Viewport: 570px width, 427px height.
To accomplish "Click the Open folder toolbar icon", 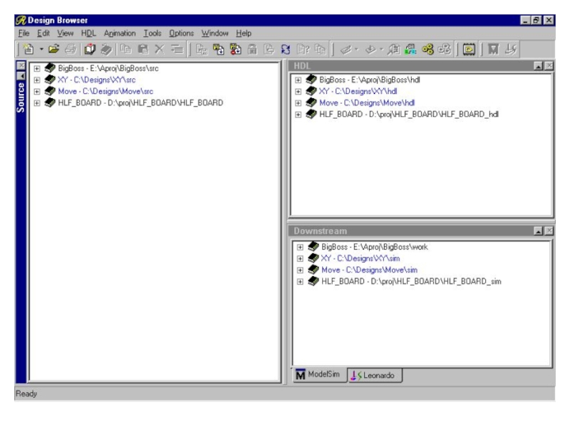I will coord(53,51).
